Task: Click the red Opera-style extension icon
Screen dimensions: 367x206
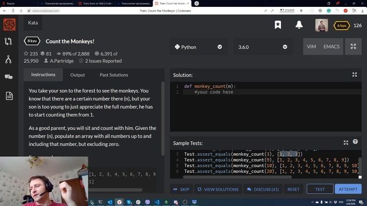Action: (x=345, y=10)
